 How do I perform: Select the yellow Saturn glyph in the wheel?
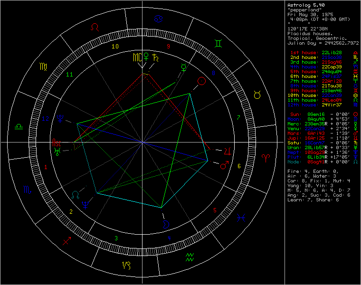(x=156, y=57)
